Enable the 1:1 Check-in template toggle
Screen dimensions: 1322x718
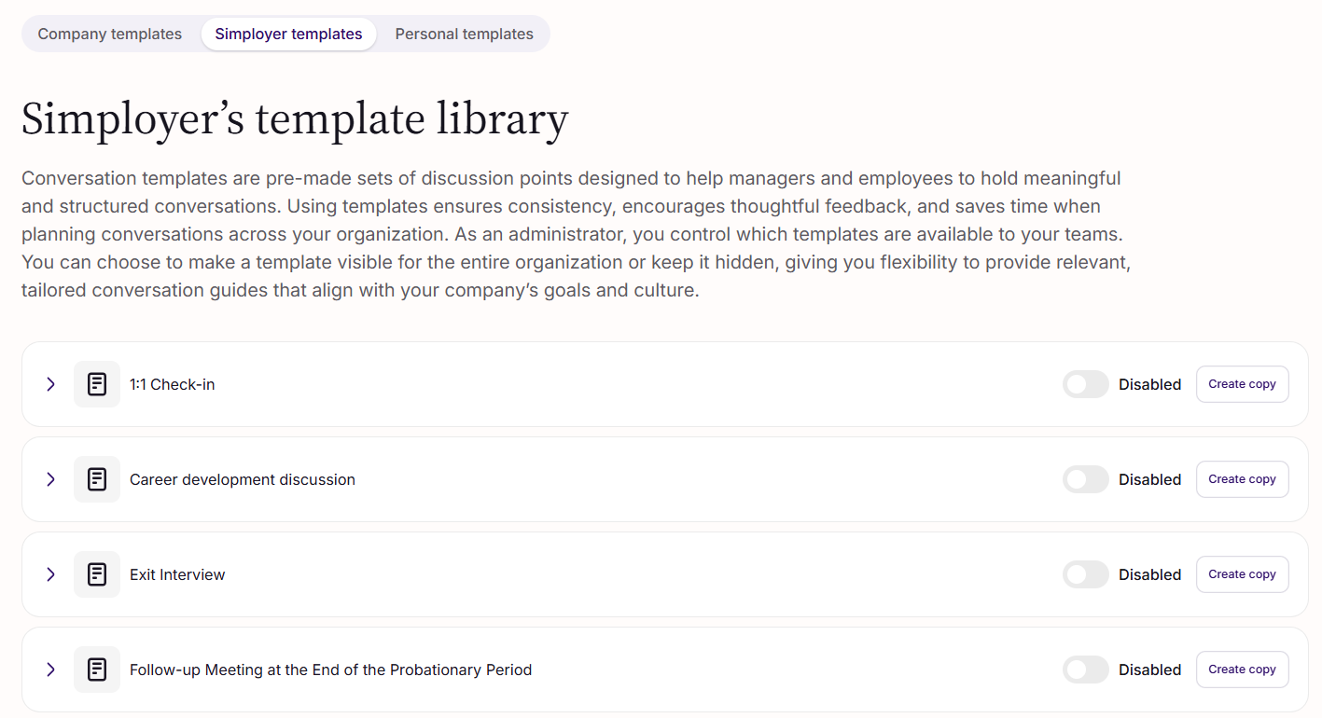coord(1086,384)
